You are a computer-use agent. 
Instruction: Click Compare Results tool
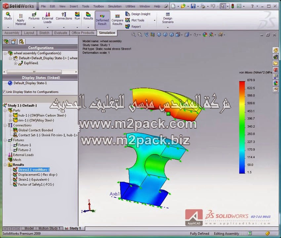pos(117,20)
